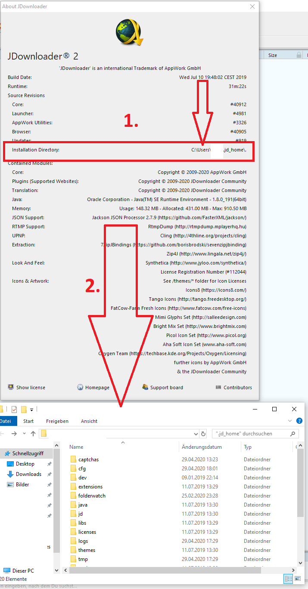Open the Quick Access Toolbar customize dropdown
Image resolution: width=308 pixels, height=589 pixels.
(31, 409)
